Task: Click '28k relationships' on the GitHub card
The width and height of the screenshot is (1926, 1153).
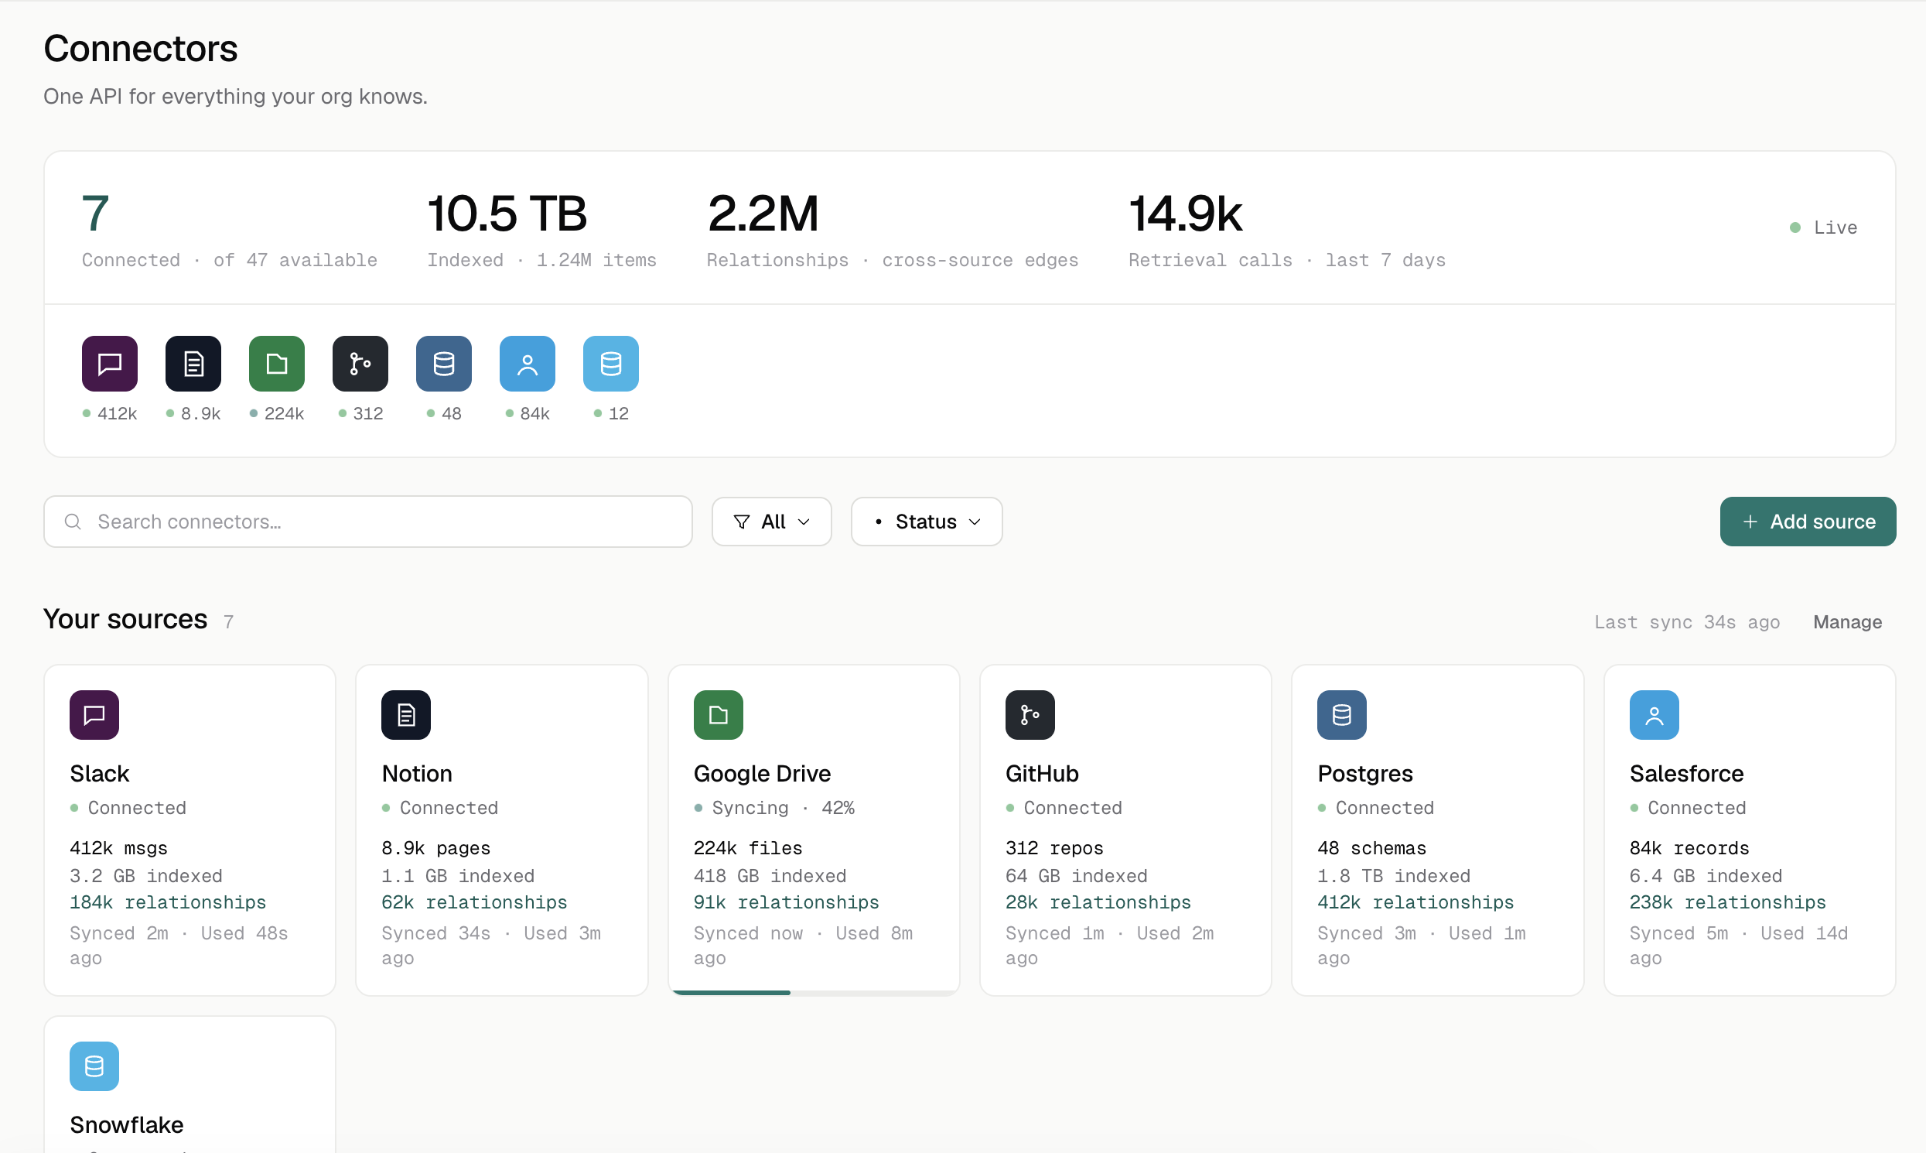Action: click(x=1098, y=902)
